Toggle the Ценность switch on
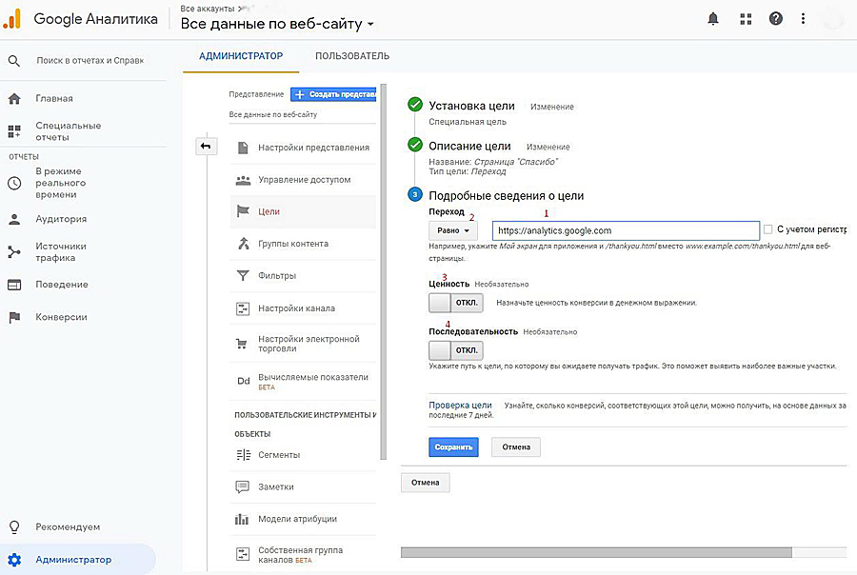The image size is (857, 575). point(456,303)
